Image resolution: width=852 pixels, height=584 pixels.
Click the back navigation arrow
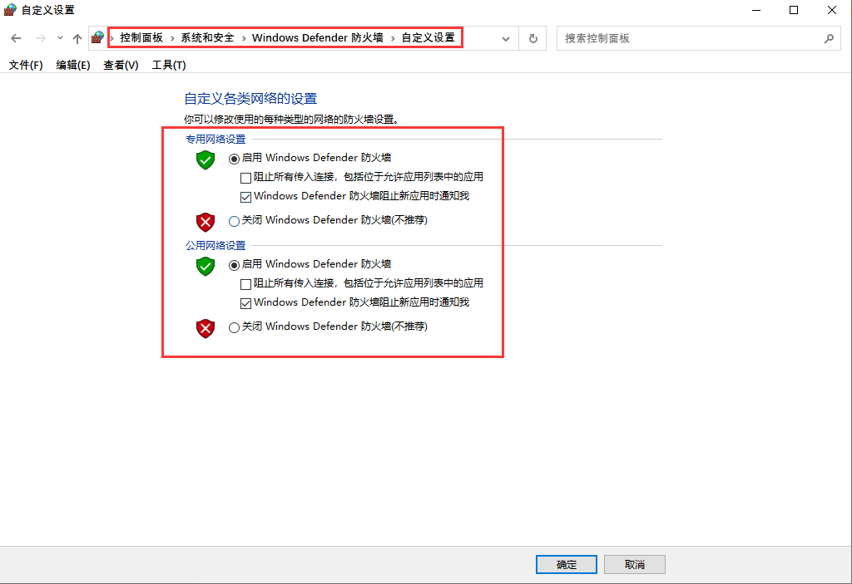(x=15, y=38)
